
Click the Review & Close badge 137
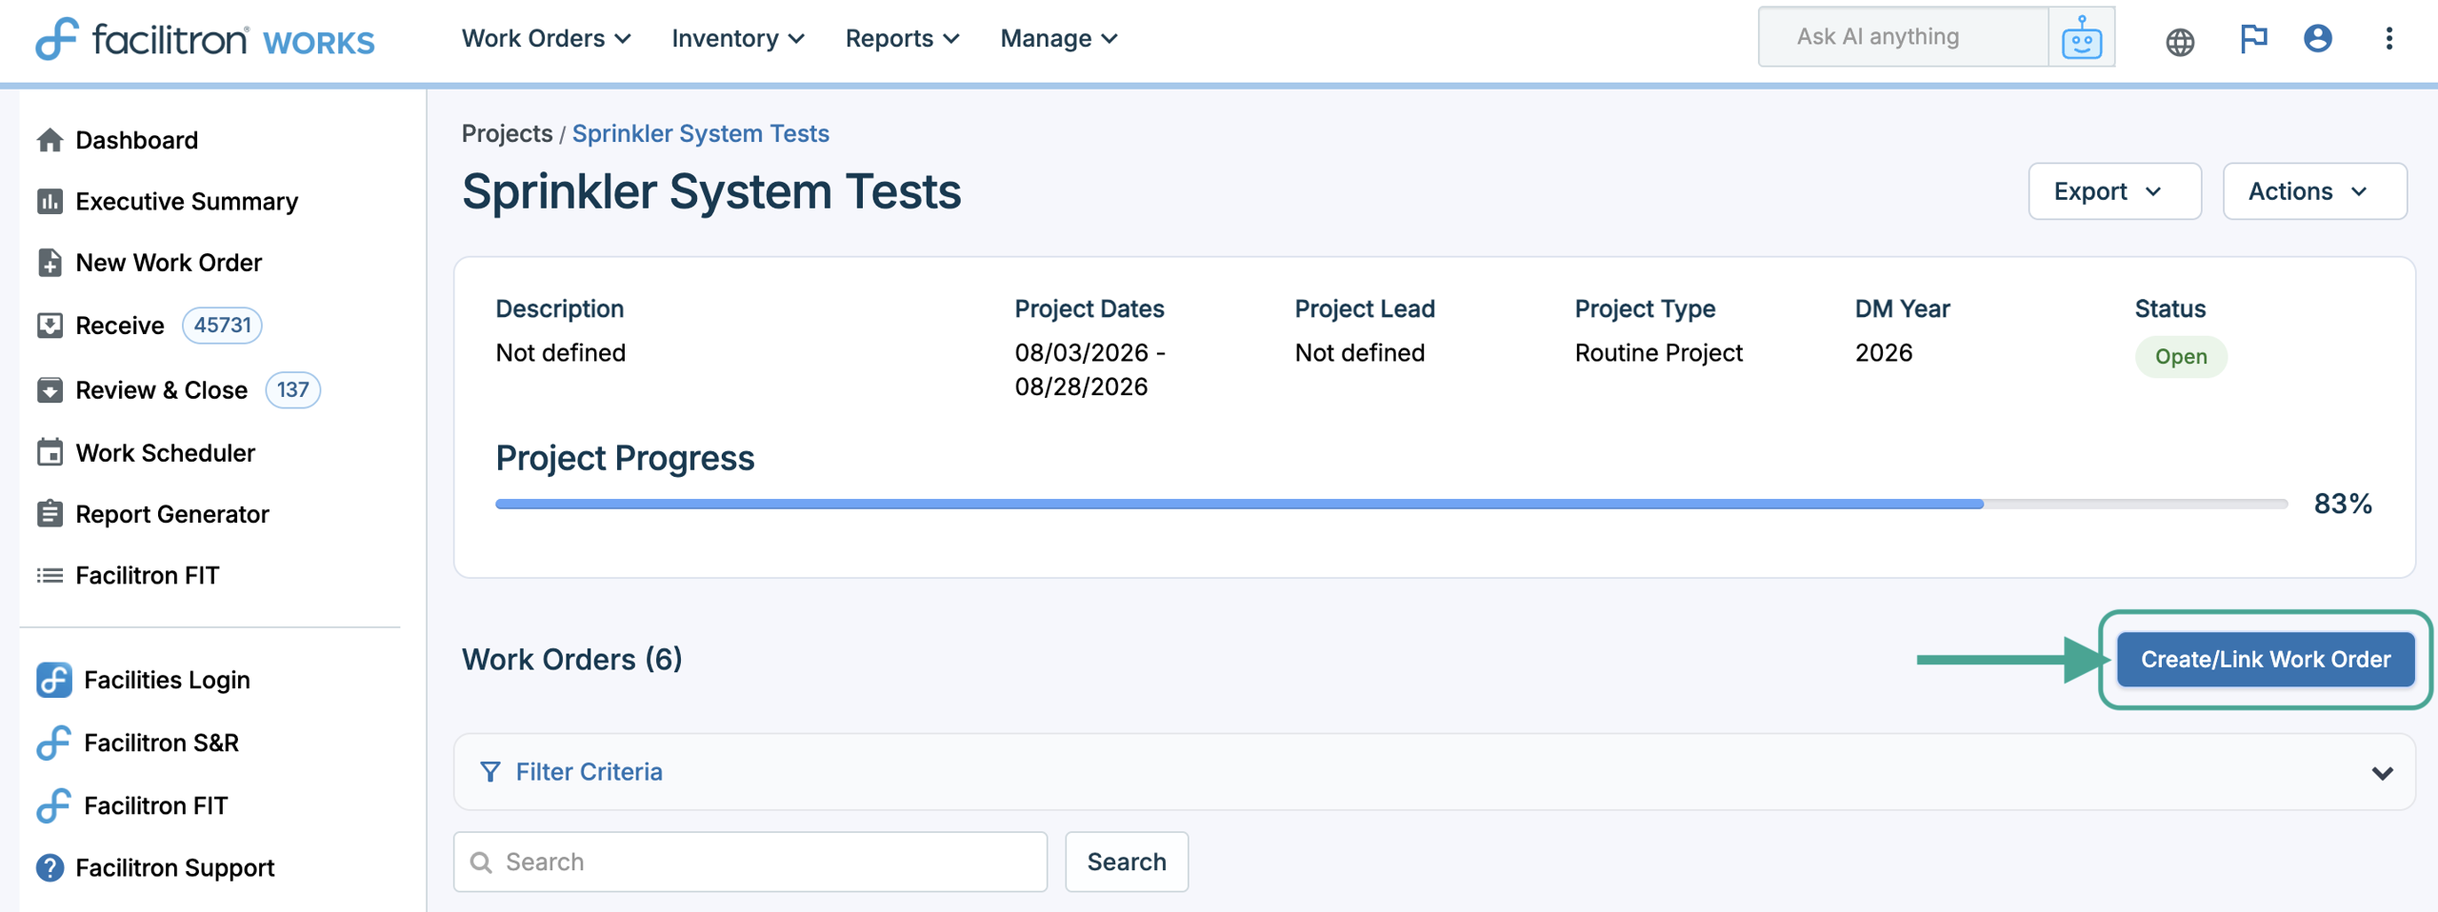click(x=292, y=390)
